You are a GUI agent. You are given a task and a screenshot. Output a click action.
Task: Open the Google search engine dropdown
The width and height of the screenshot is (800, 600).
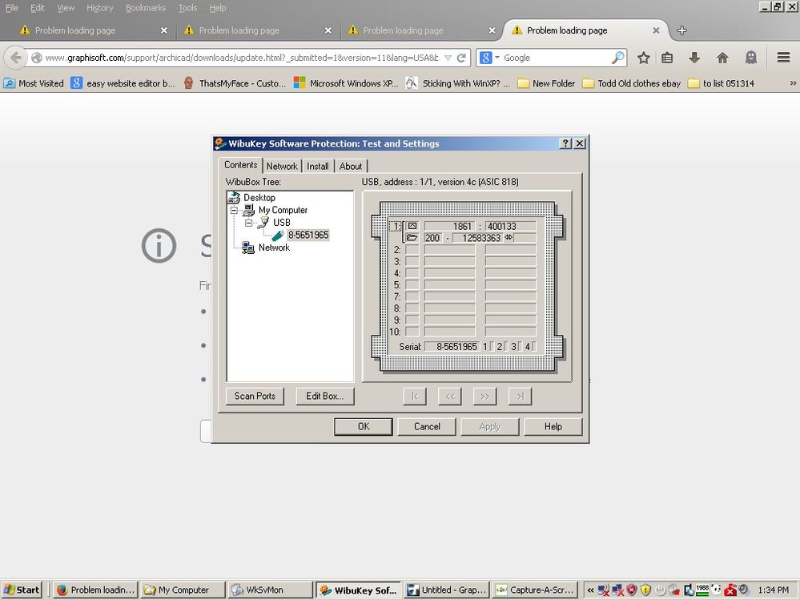click(x=489, y=58)
